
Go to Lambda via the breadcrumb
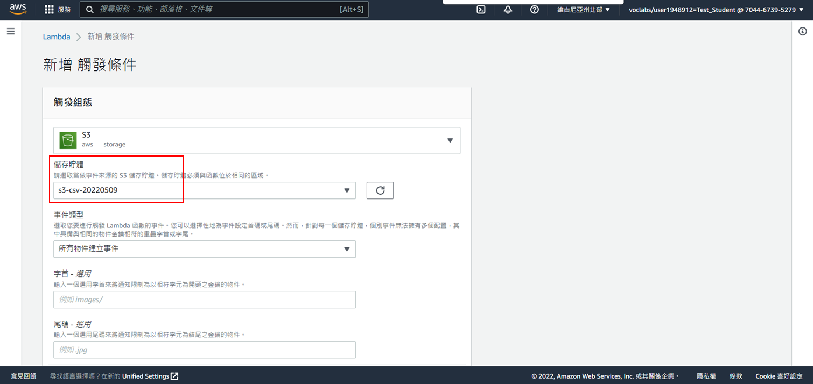point(57,36)
